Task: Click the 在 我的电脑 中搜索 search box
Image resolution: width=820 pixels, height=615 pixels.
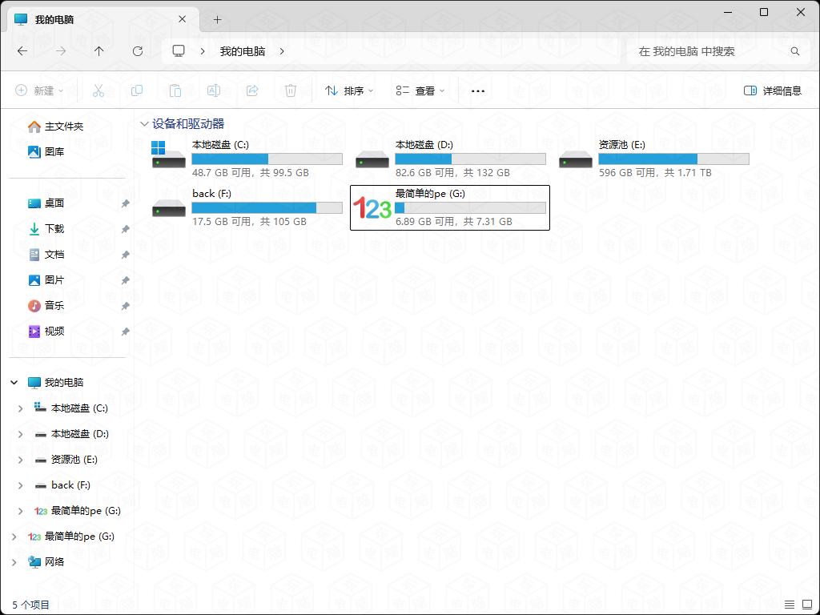Action: pyautogui.click(x=709, y=51)
